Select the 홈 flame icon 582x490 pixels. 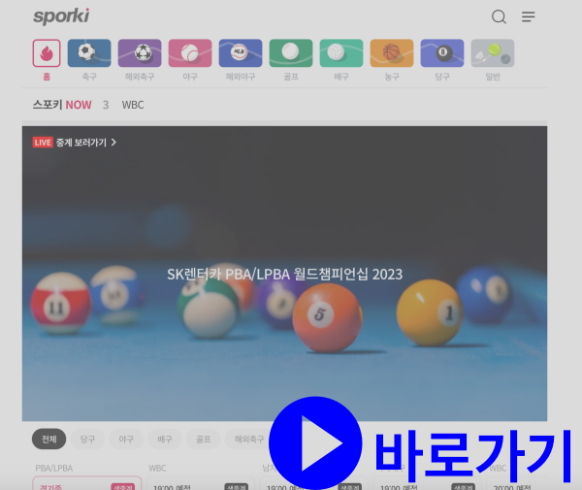[47, 53]
